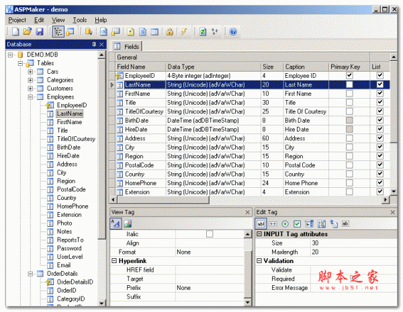Click the blue Help question mark icon

pyautogui.click(x=232, y=32)
